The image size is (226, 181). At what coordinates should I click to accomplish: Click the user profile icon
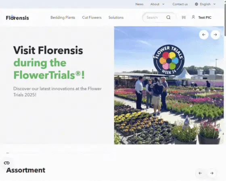193,17
